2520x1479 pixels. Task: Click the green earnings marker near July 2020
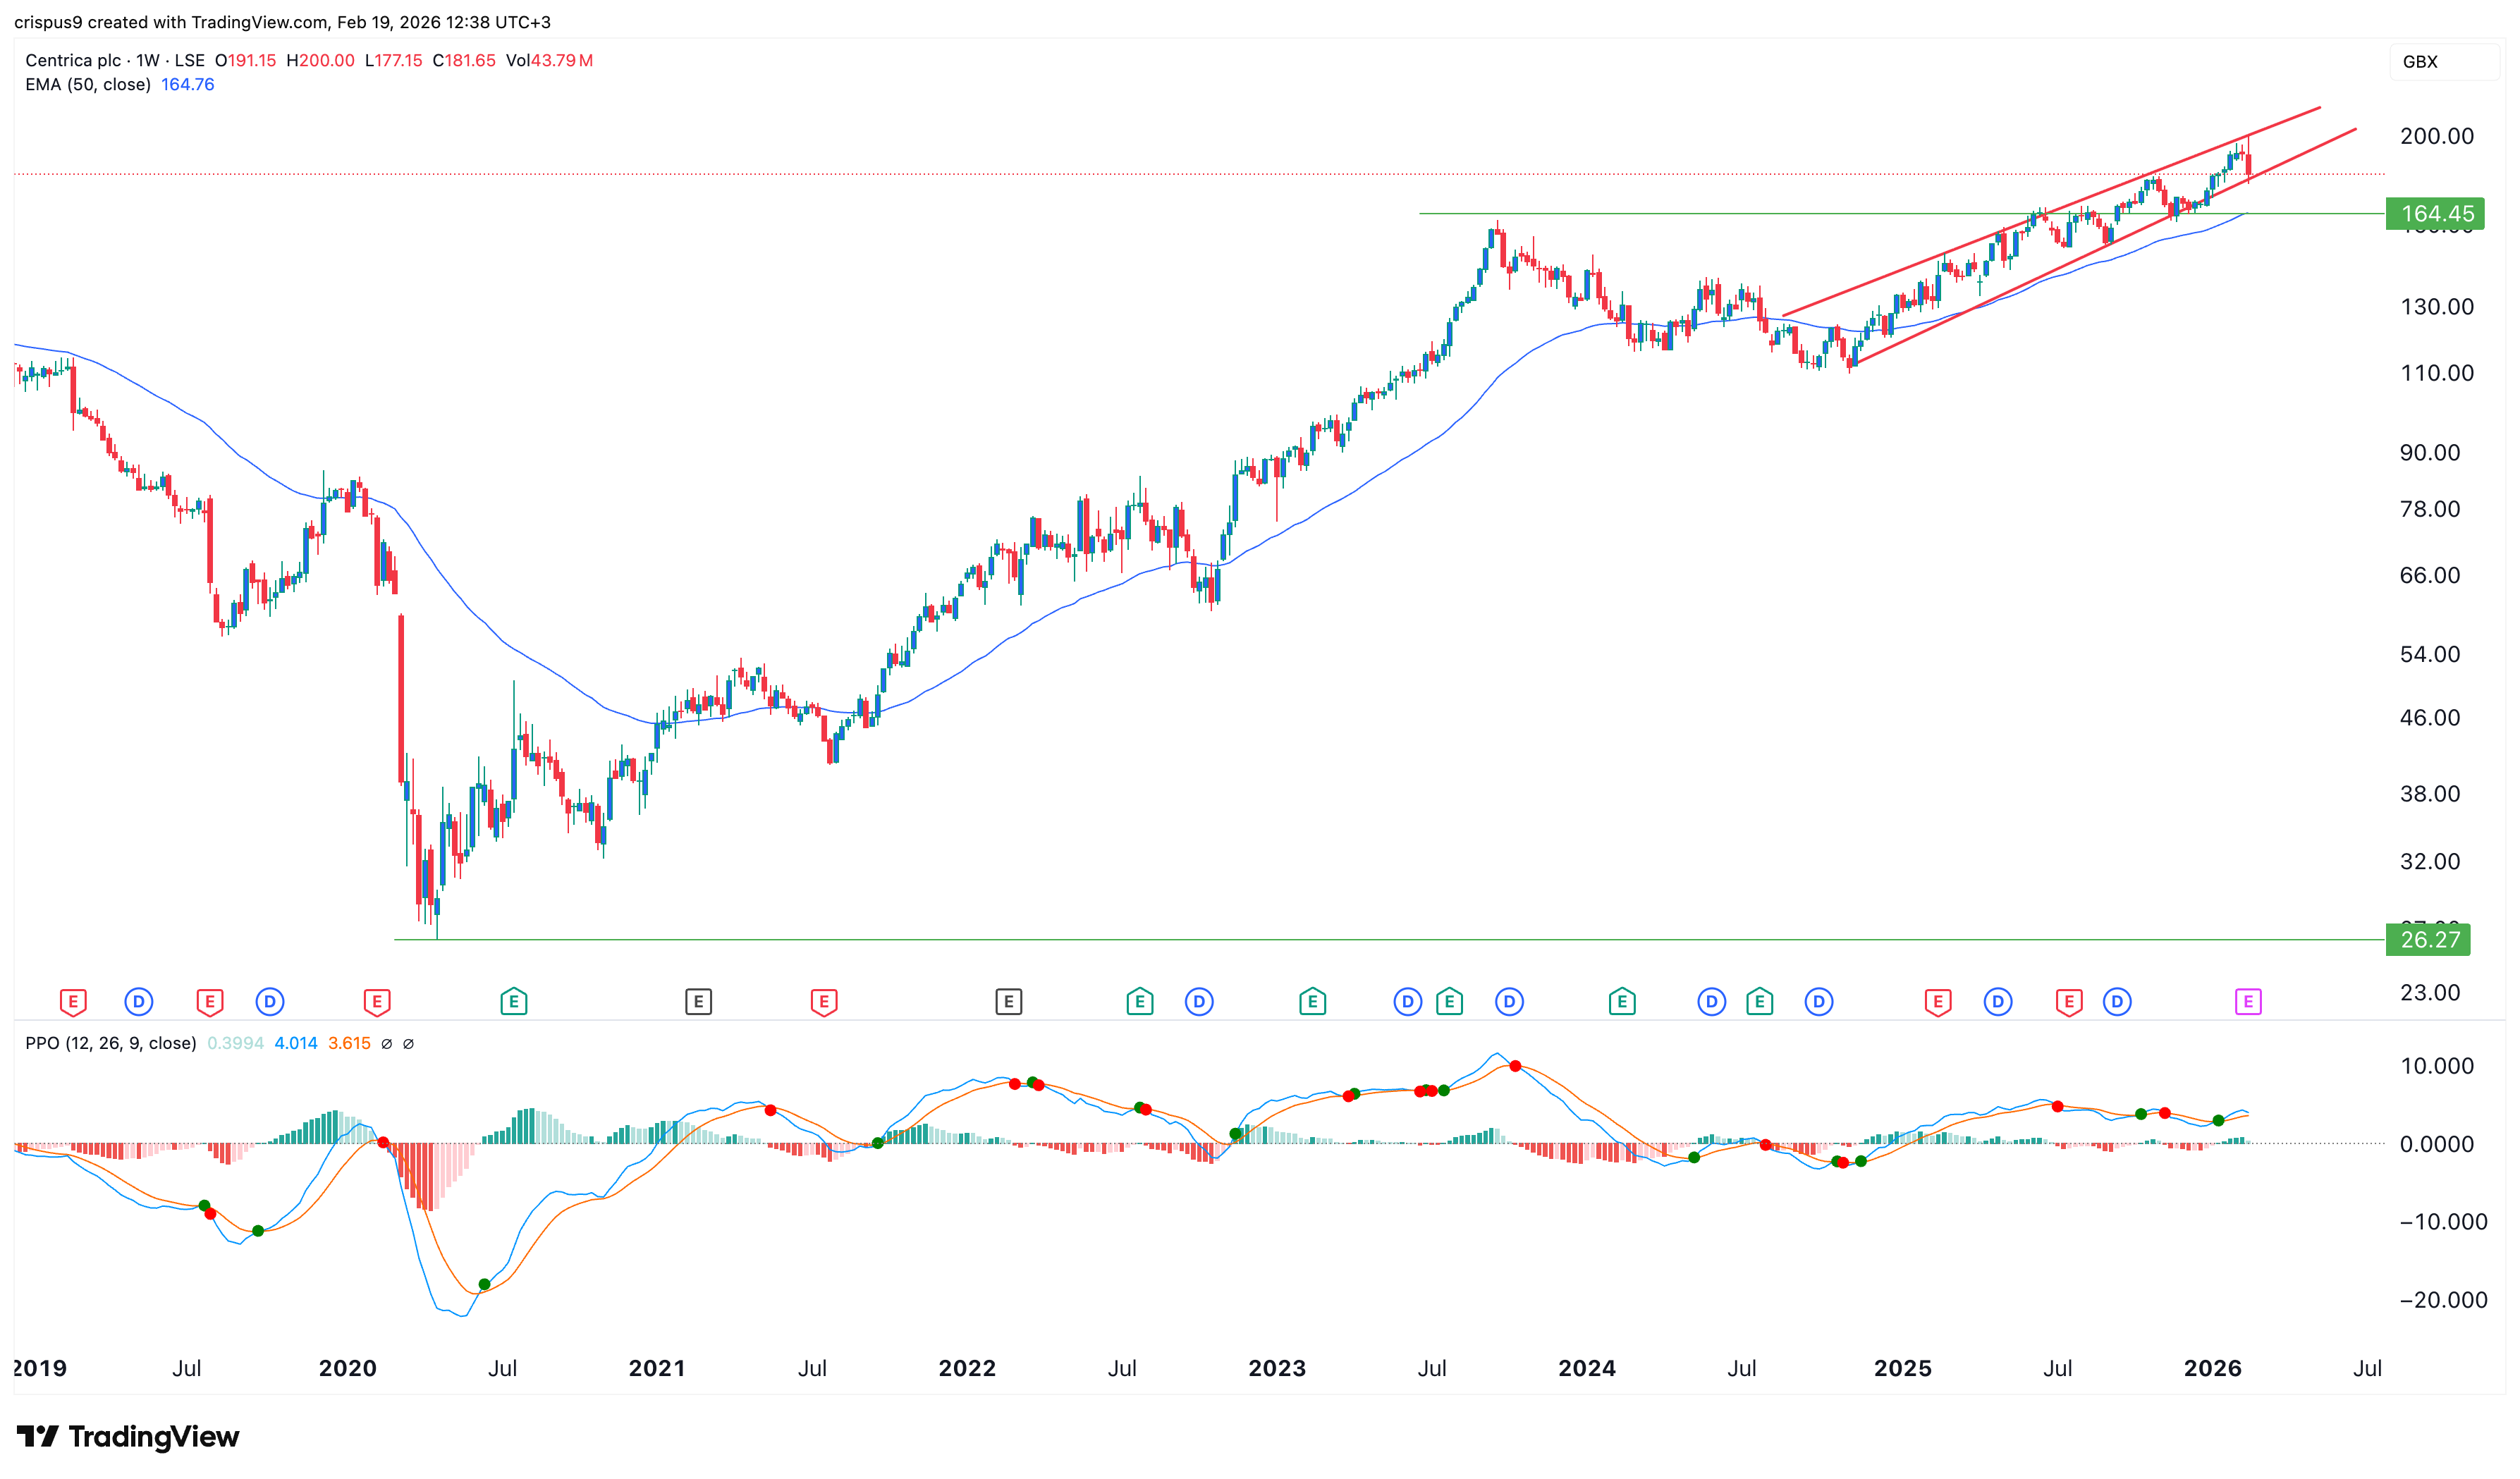[513, 1001]
